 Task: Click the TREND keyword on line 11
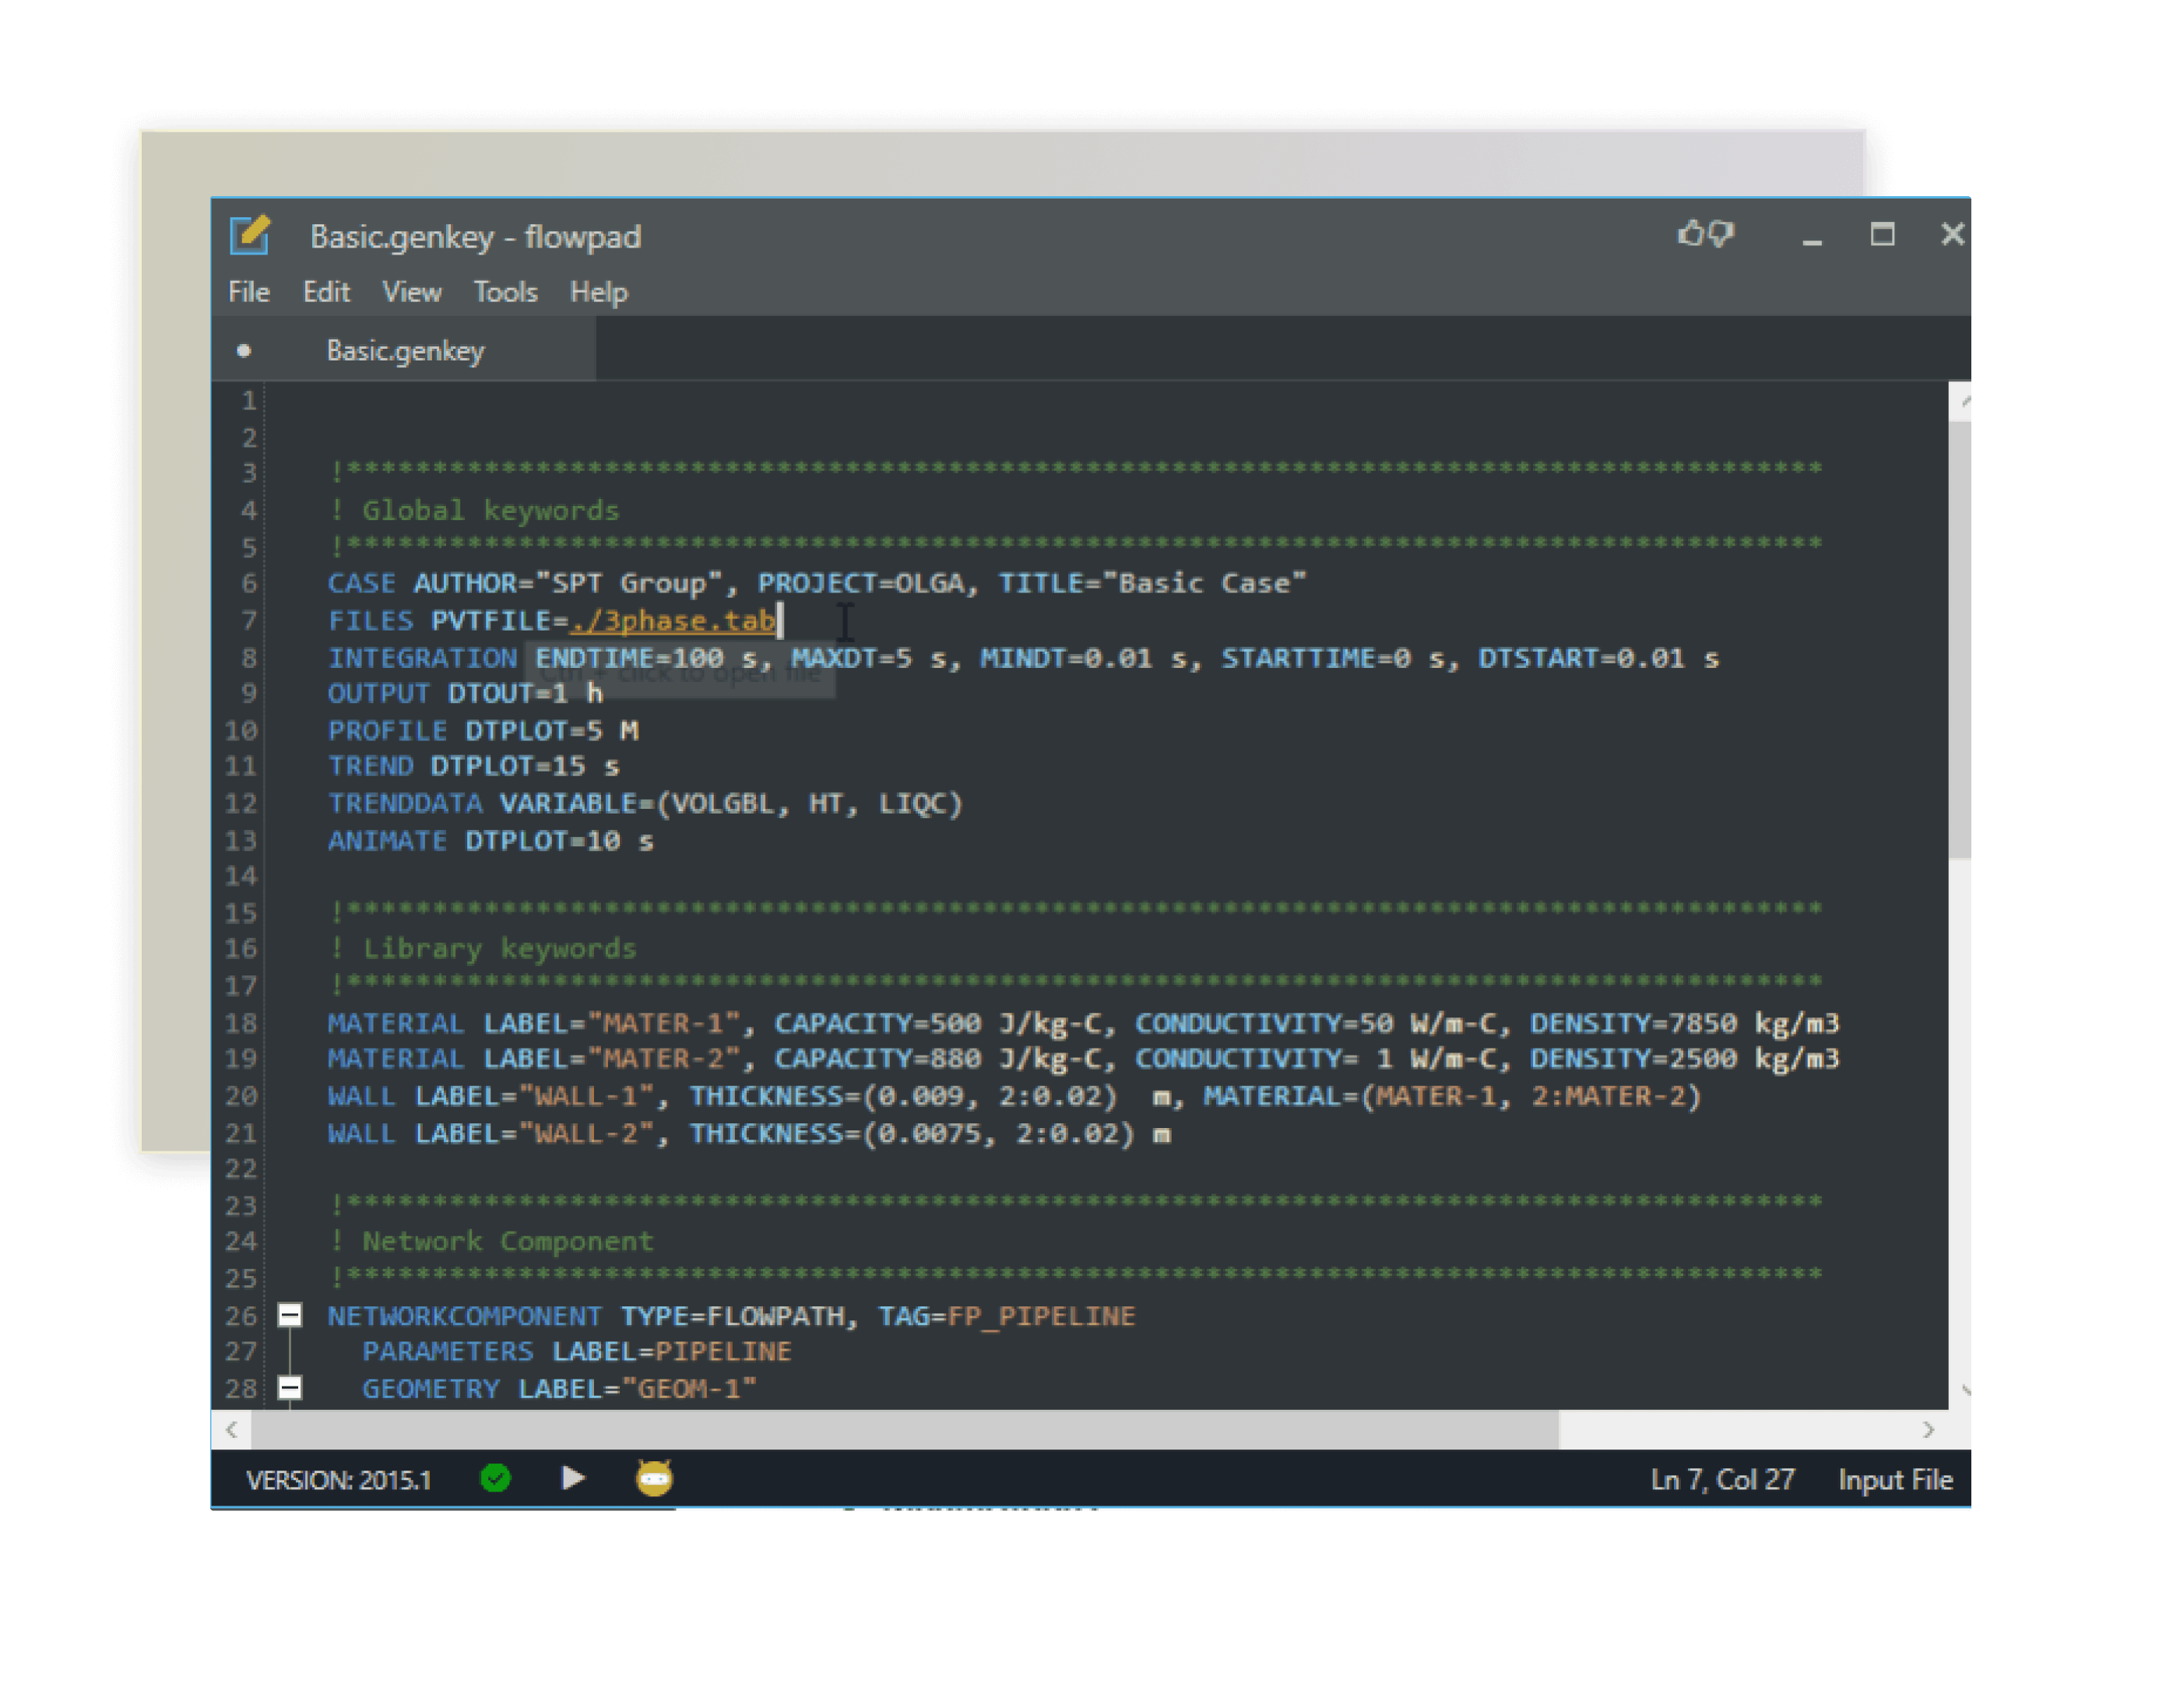(370, 767)
